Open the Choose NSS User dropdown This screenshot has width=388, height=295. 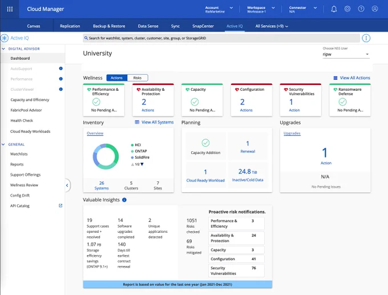point(346,54)
